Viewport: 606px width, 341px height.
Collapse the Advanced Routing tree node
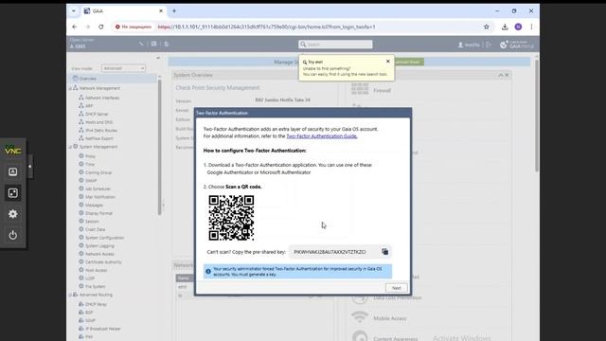pyautogui.click(x=70, y=295)
